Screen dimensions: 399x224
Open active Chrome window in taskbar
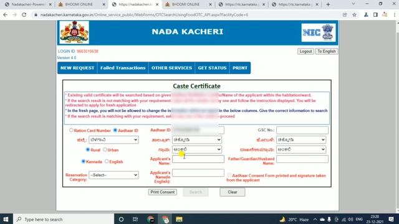165,219
